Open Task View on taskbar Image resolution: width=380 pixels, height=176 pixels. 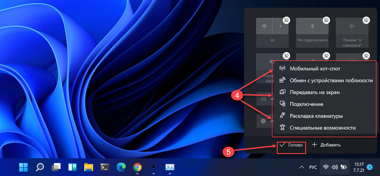[56, 167]
